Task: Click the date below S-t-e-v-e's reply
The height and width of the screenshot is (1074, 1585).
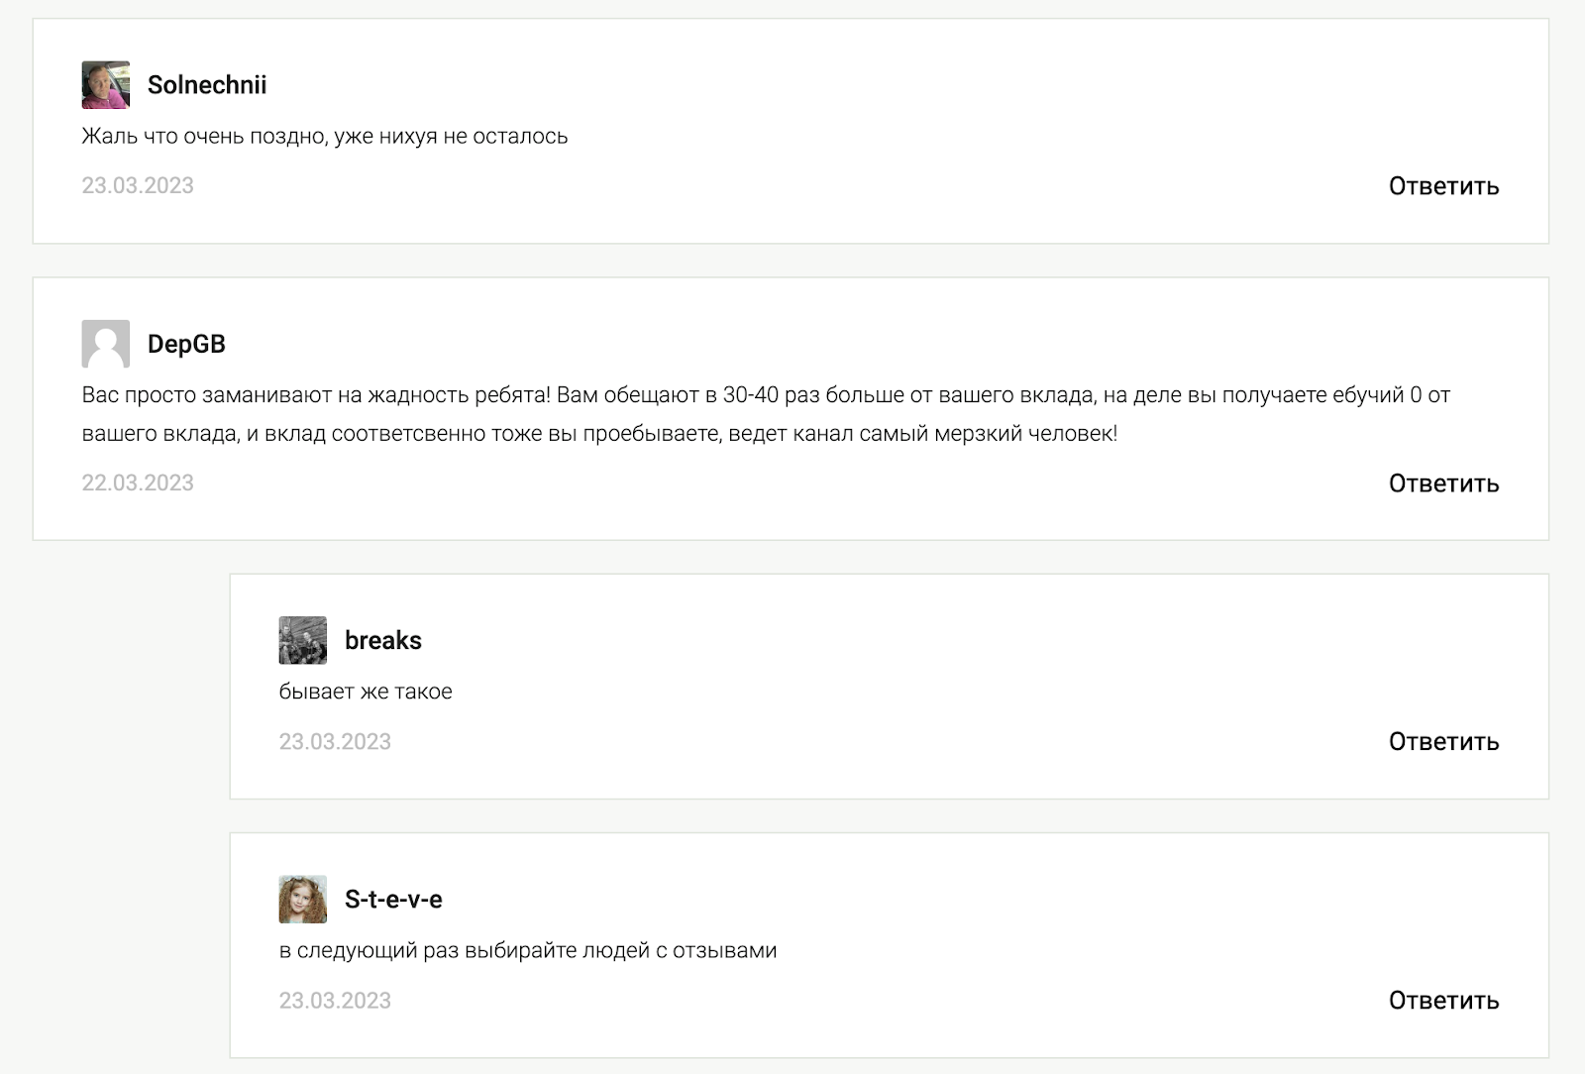Action: coord(335,1000)
